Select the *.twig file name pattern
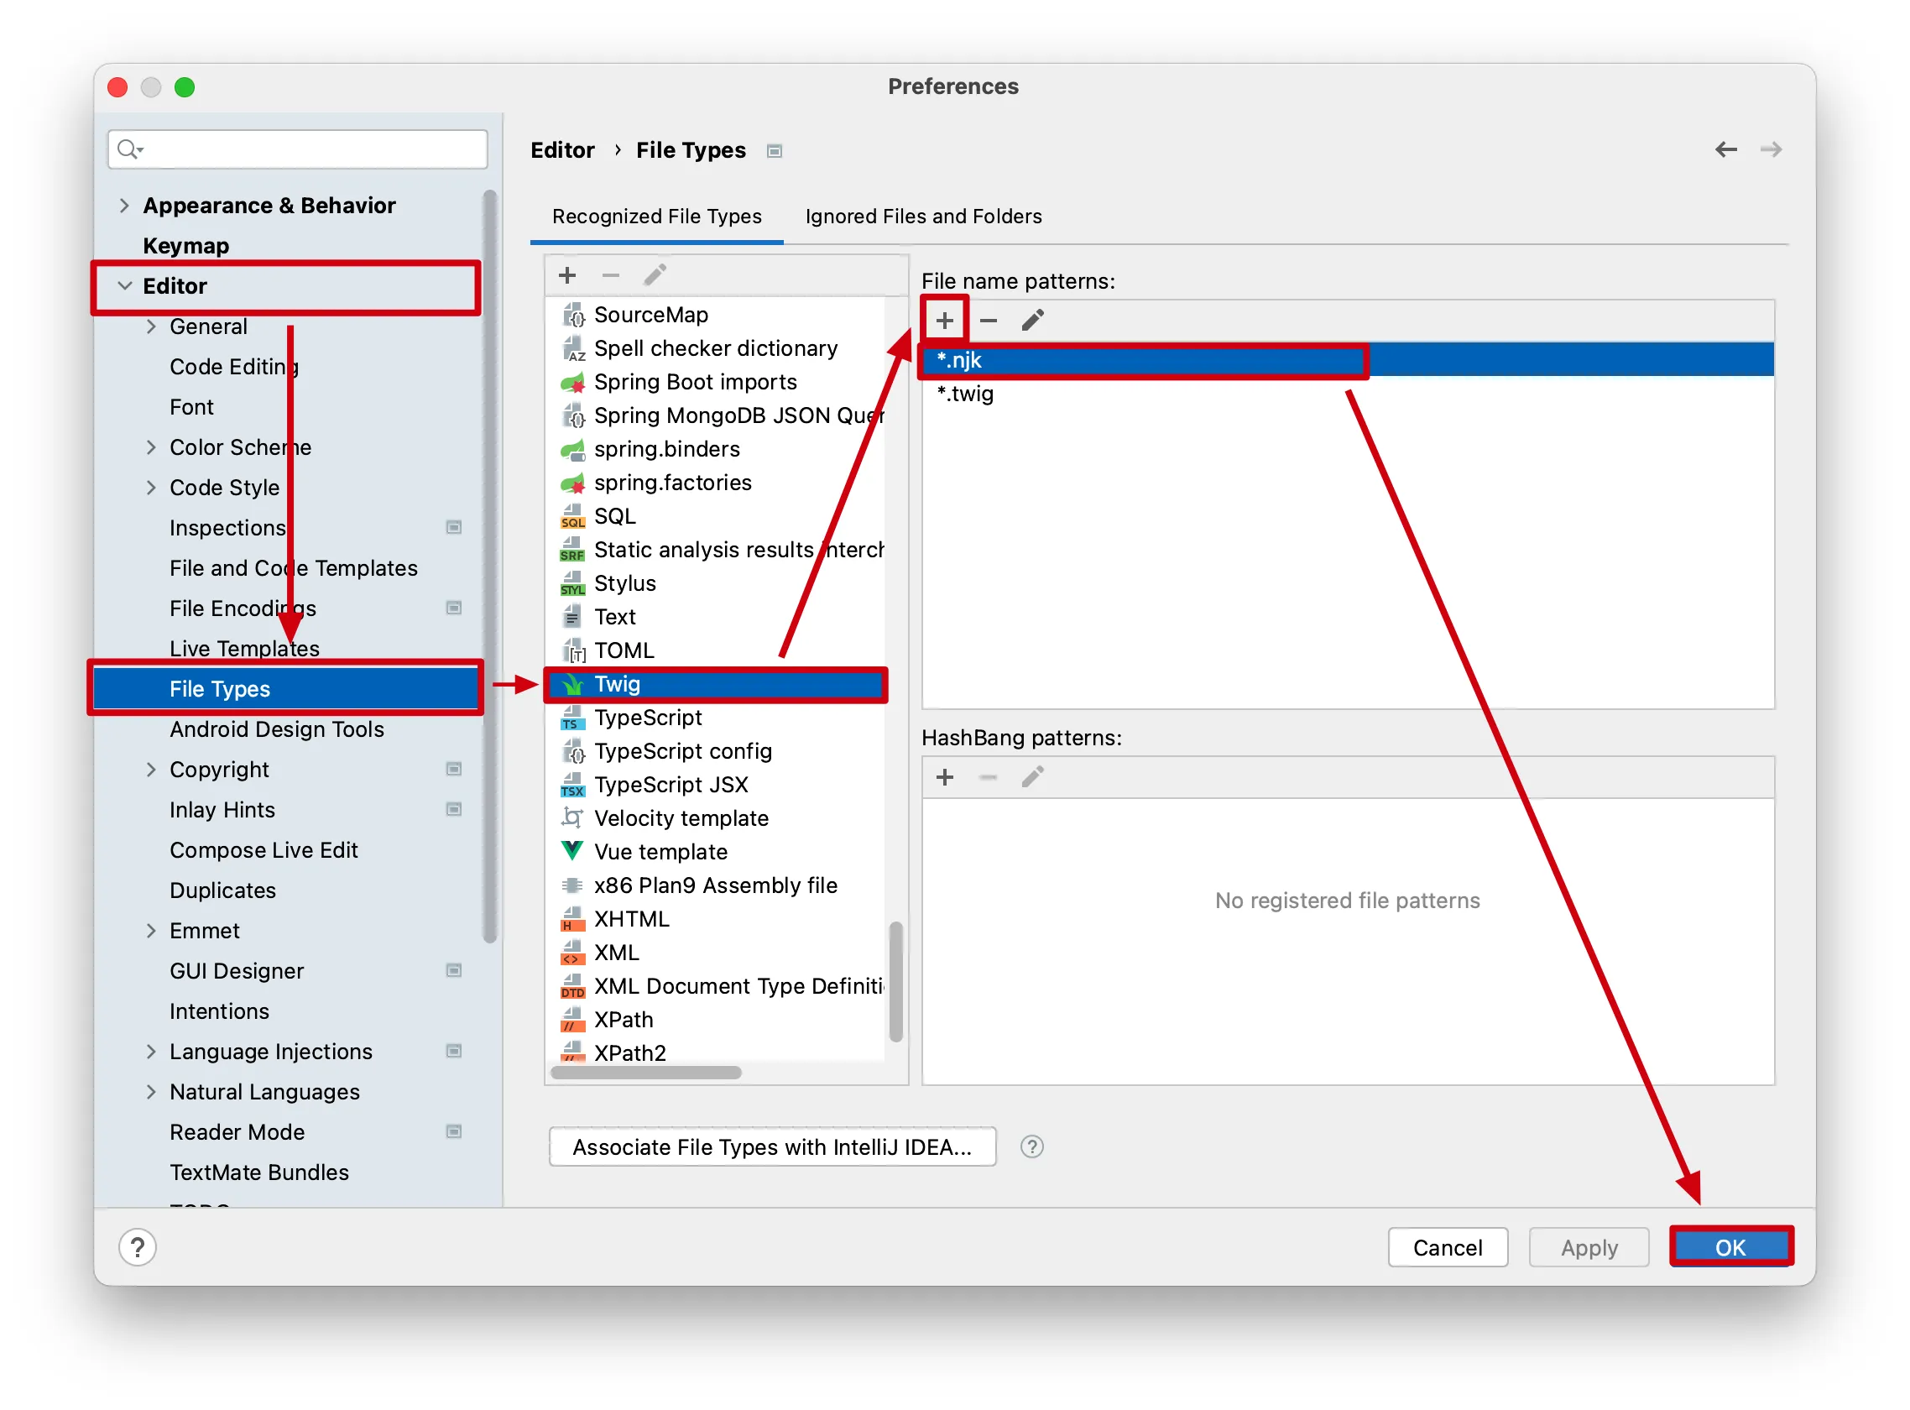1910x1410 pixels. point(1348,394)
